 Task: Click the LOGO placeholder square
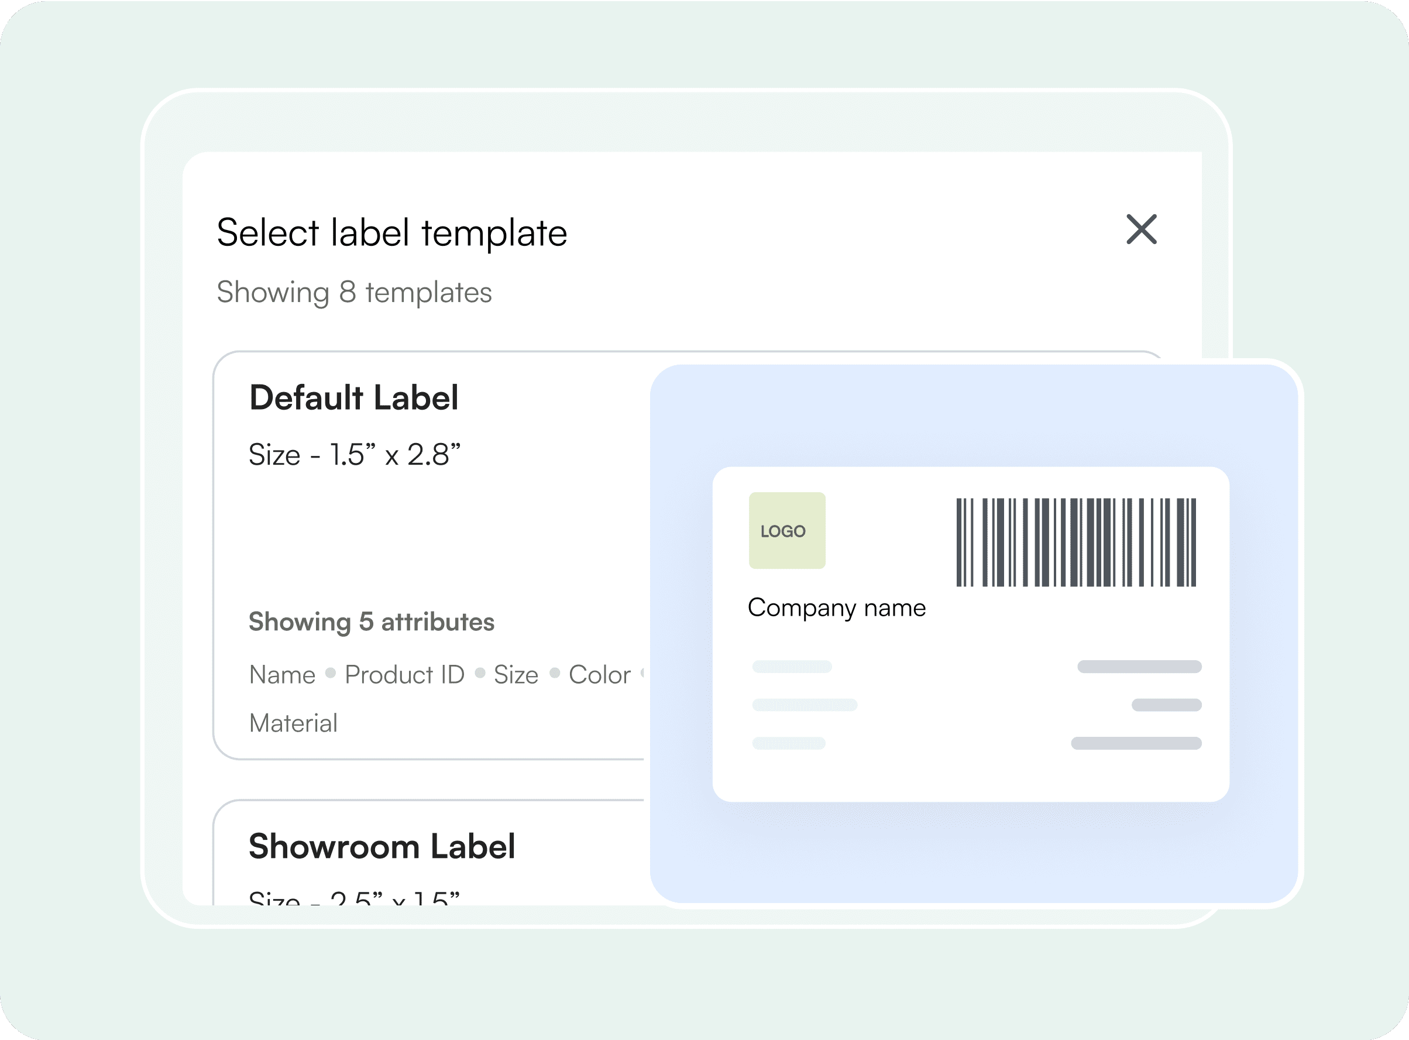click(786, 531)
